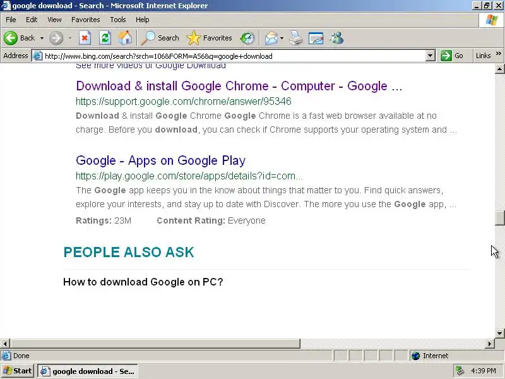Viewport: 505px width, 379px height.
Task: Open the Back history dropdown arrow
Action: coord(42,38)
